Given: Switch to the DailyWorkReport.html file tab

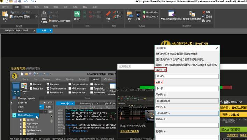Looking at the screenshot, I should point(16,30).
